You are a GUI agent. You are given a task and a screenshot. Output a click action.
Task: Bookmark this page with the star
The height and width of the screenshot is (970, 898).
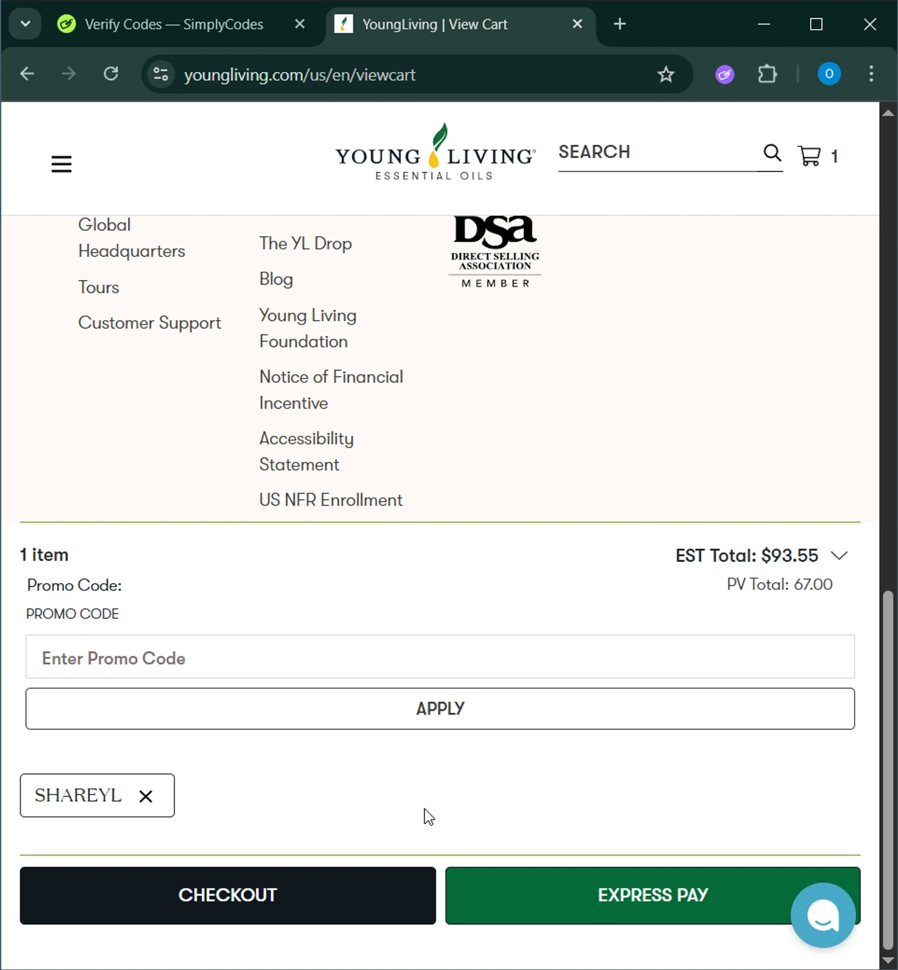click(x=666, y=74)
